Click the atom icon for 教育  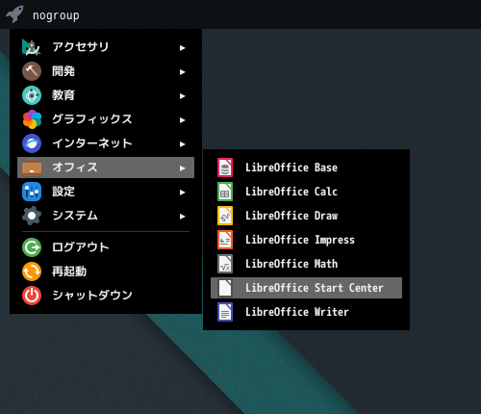point(32,95)
